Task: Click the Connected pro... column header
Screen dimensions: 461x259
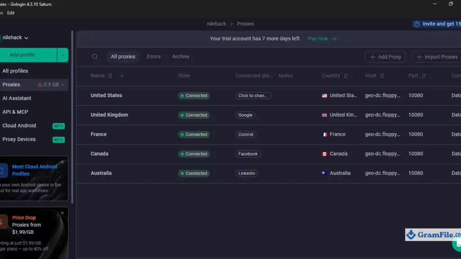Action: (254, 76)
